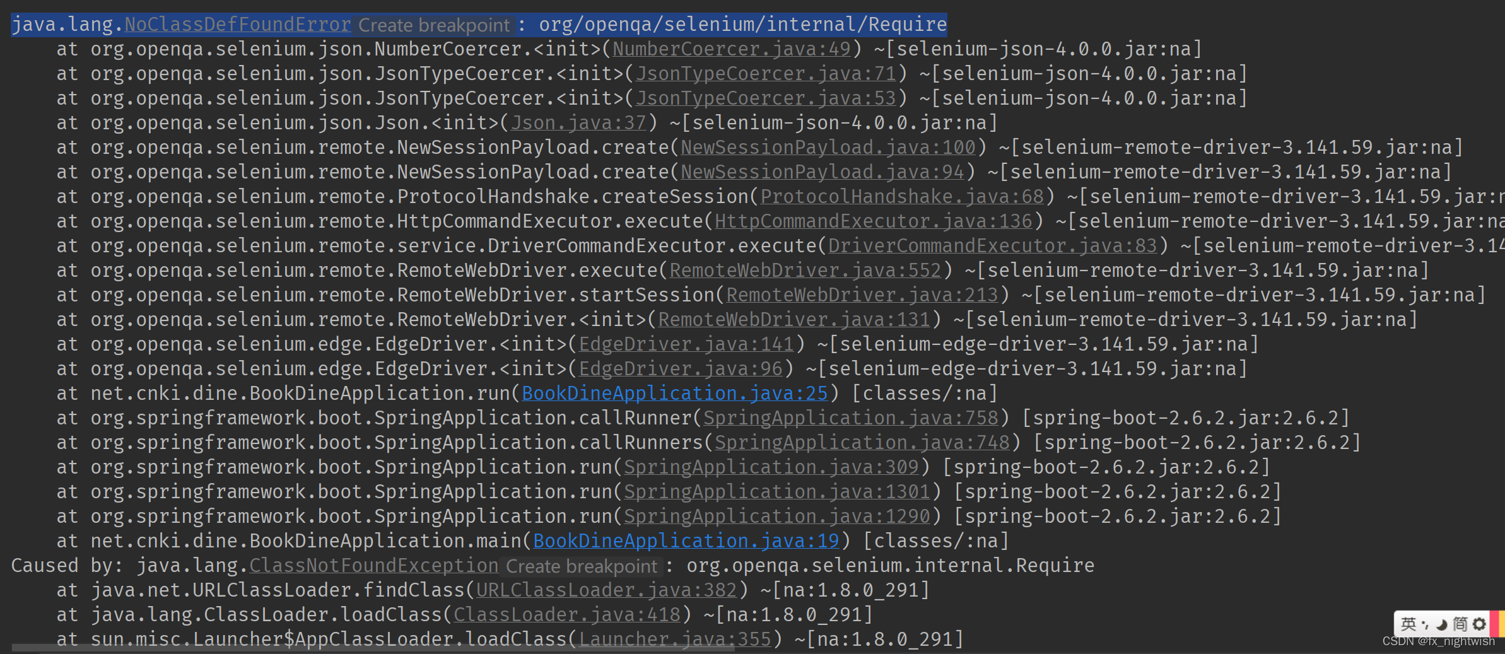Open RemoteWebDriver.java:131 link
Screen dimensions: 1505x654
[794, 319]
